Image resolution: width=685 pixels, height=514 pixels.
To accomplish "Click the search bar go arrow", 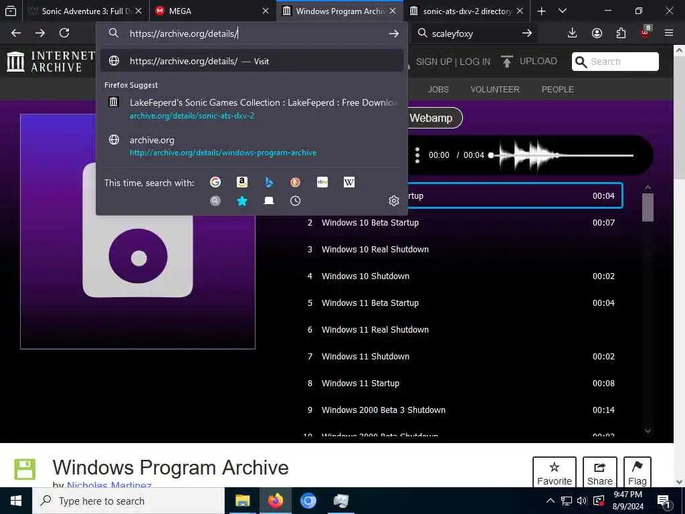I will click(527, 33).
